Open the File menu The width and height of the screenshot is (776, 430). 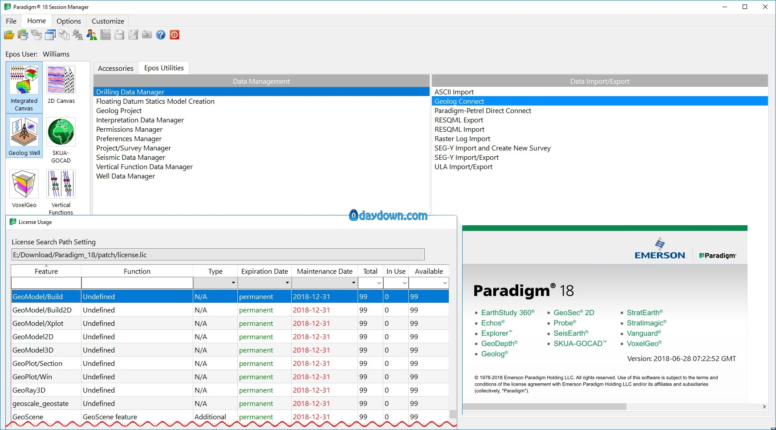point(11,21)
